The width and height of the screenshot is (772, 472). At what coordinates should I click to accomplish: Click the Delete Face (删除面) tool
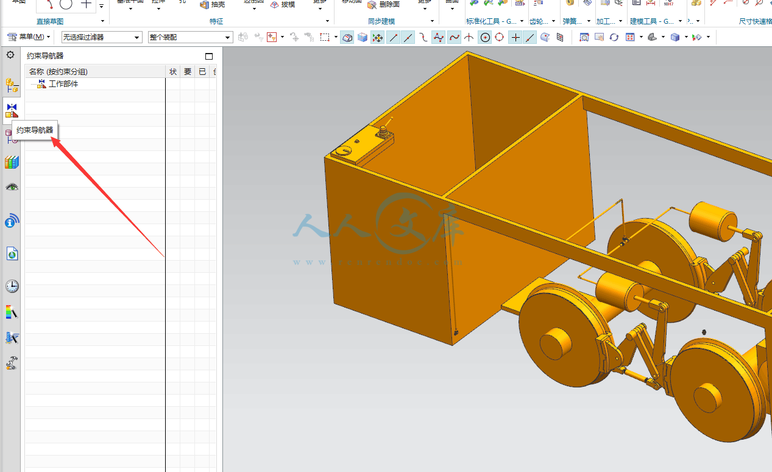tap(384, 4)
